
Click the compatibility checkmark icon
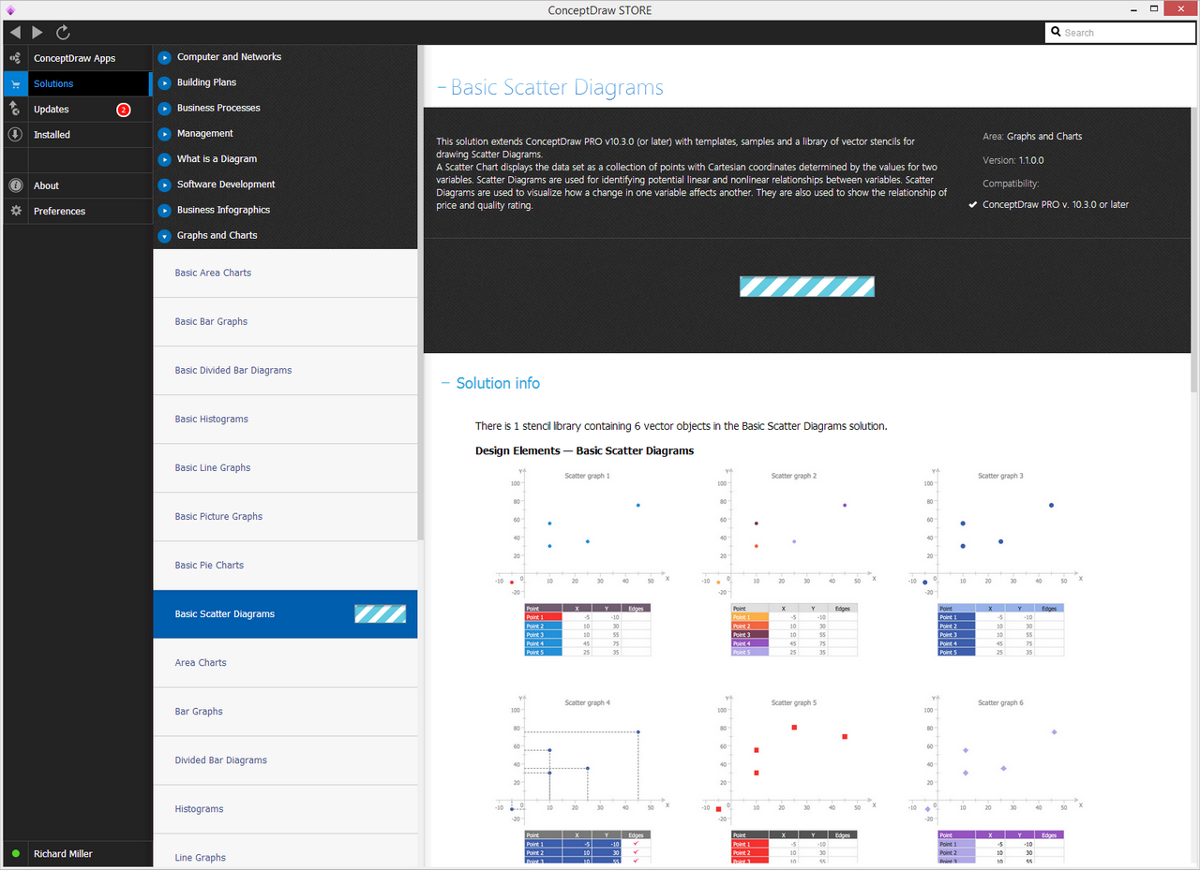click(x=973, y=204)
